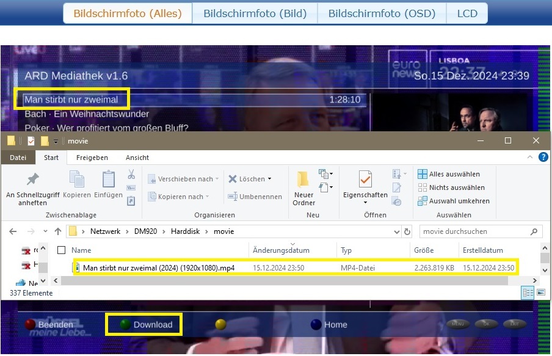Click the green Download button

[146, 324]
